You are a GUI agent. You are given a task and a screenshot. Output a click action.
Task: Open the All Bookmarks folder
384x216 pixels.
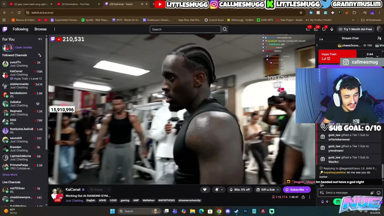pyautogui.click(x=371, y=20)
